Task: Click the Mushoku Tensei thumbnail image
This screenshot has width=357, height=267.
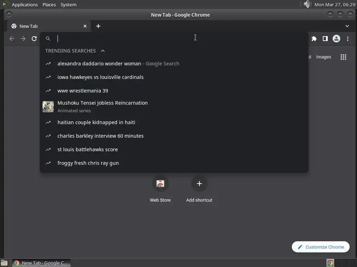Action: pyautogui.click(x=48, y=107)
